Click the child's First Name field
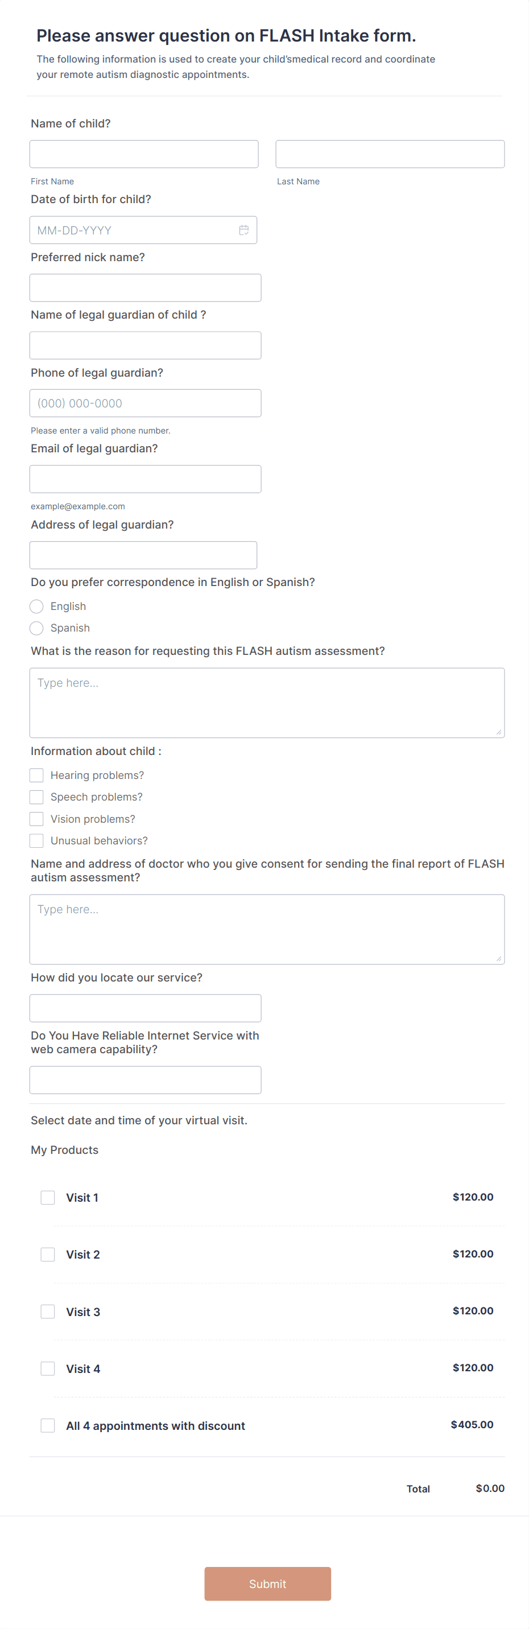The image size is (529, 1629). point(143,153)
